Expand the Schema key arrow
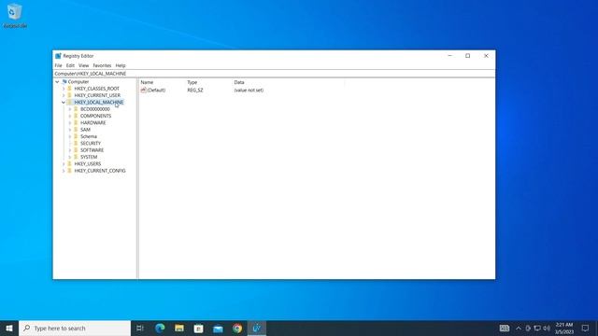This screenshot has height=336, width=598. tap(70, 137)
